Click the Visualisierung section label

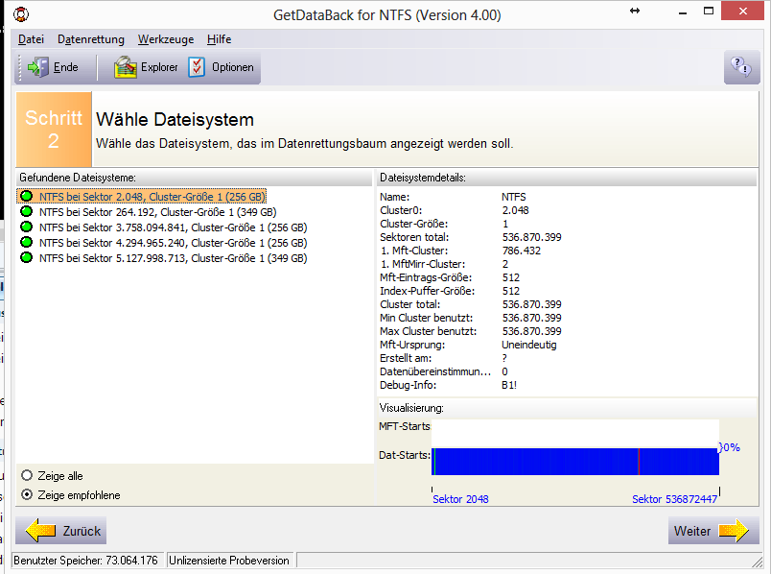point(411,408)
